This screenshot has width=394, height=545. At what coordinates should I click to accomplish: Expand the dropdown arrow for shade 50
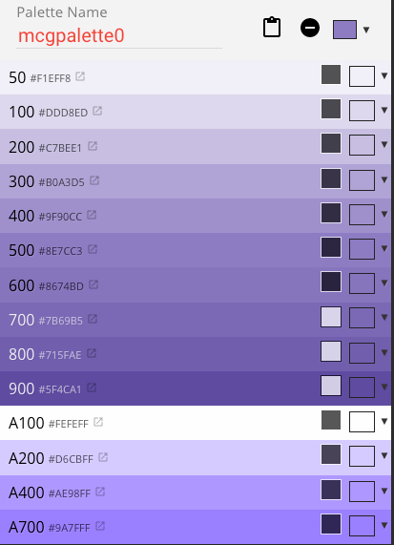(384, 75)
